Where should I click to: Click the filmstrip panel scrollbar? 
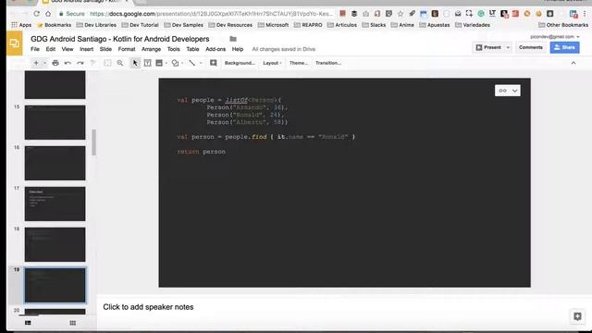click(93, 142)
